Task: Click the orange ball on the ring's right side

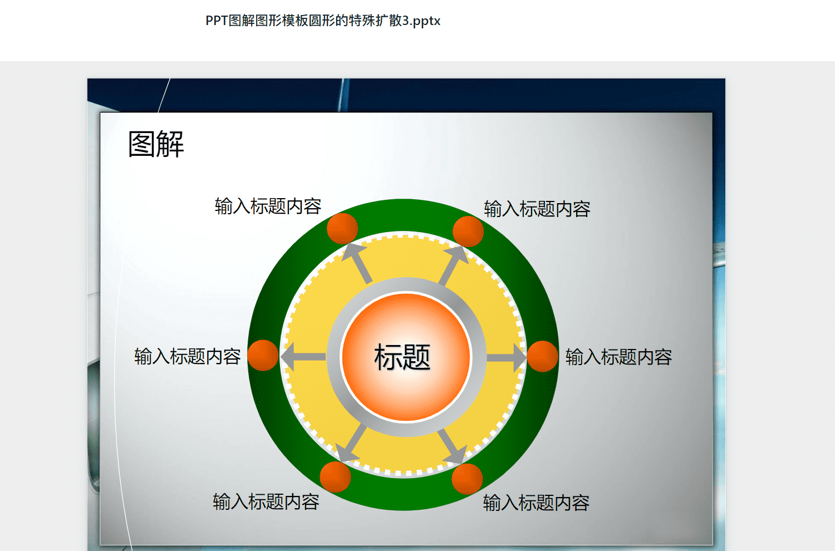Action: (x=542, y=356)
